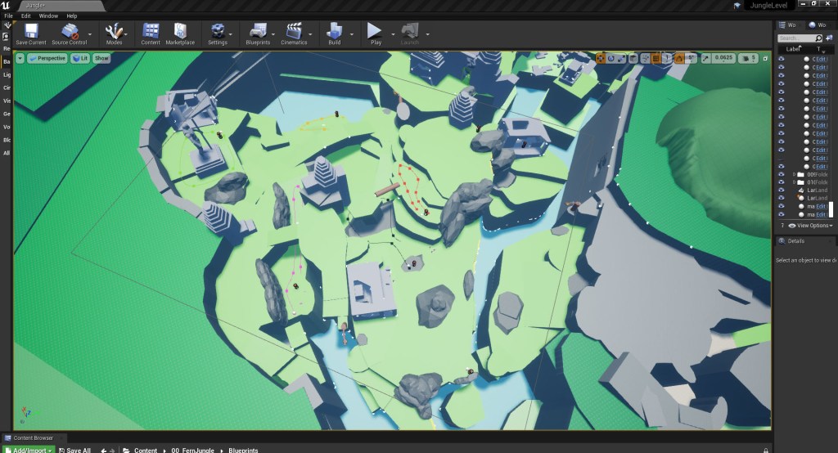Open the Cinematics toolbar icon
Image resolution: width=838 pixels, height=453 pixels.
(294, 34)
